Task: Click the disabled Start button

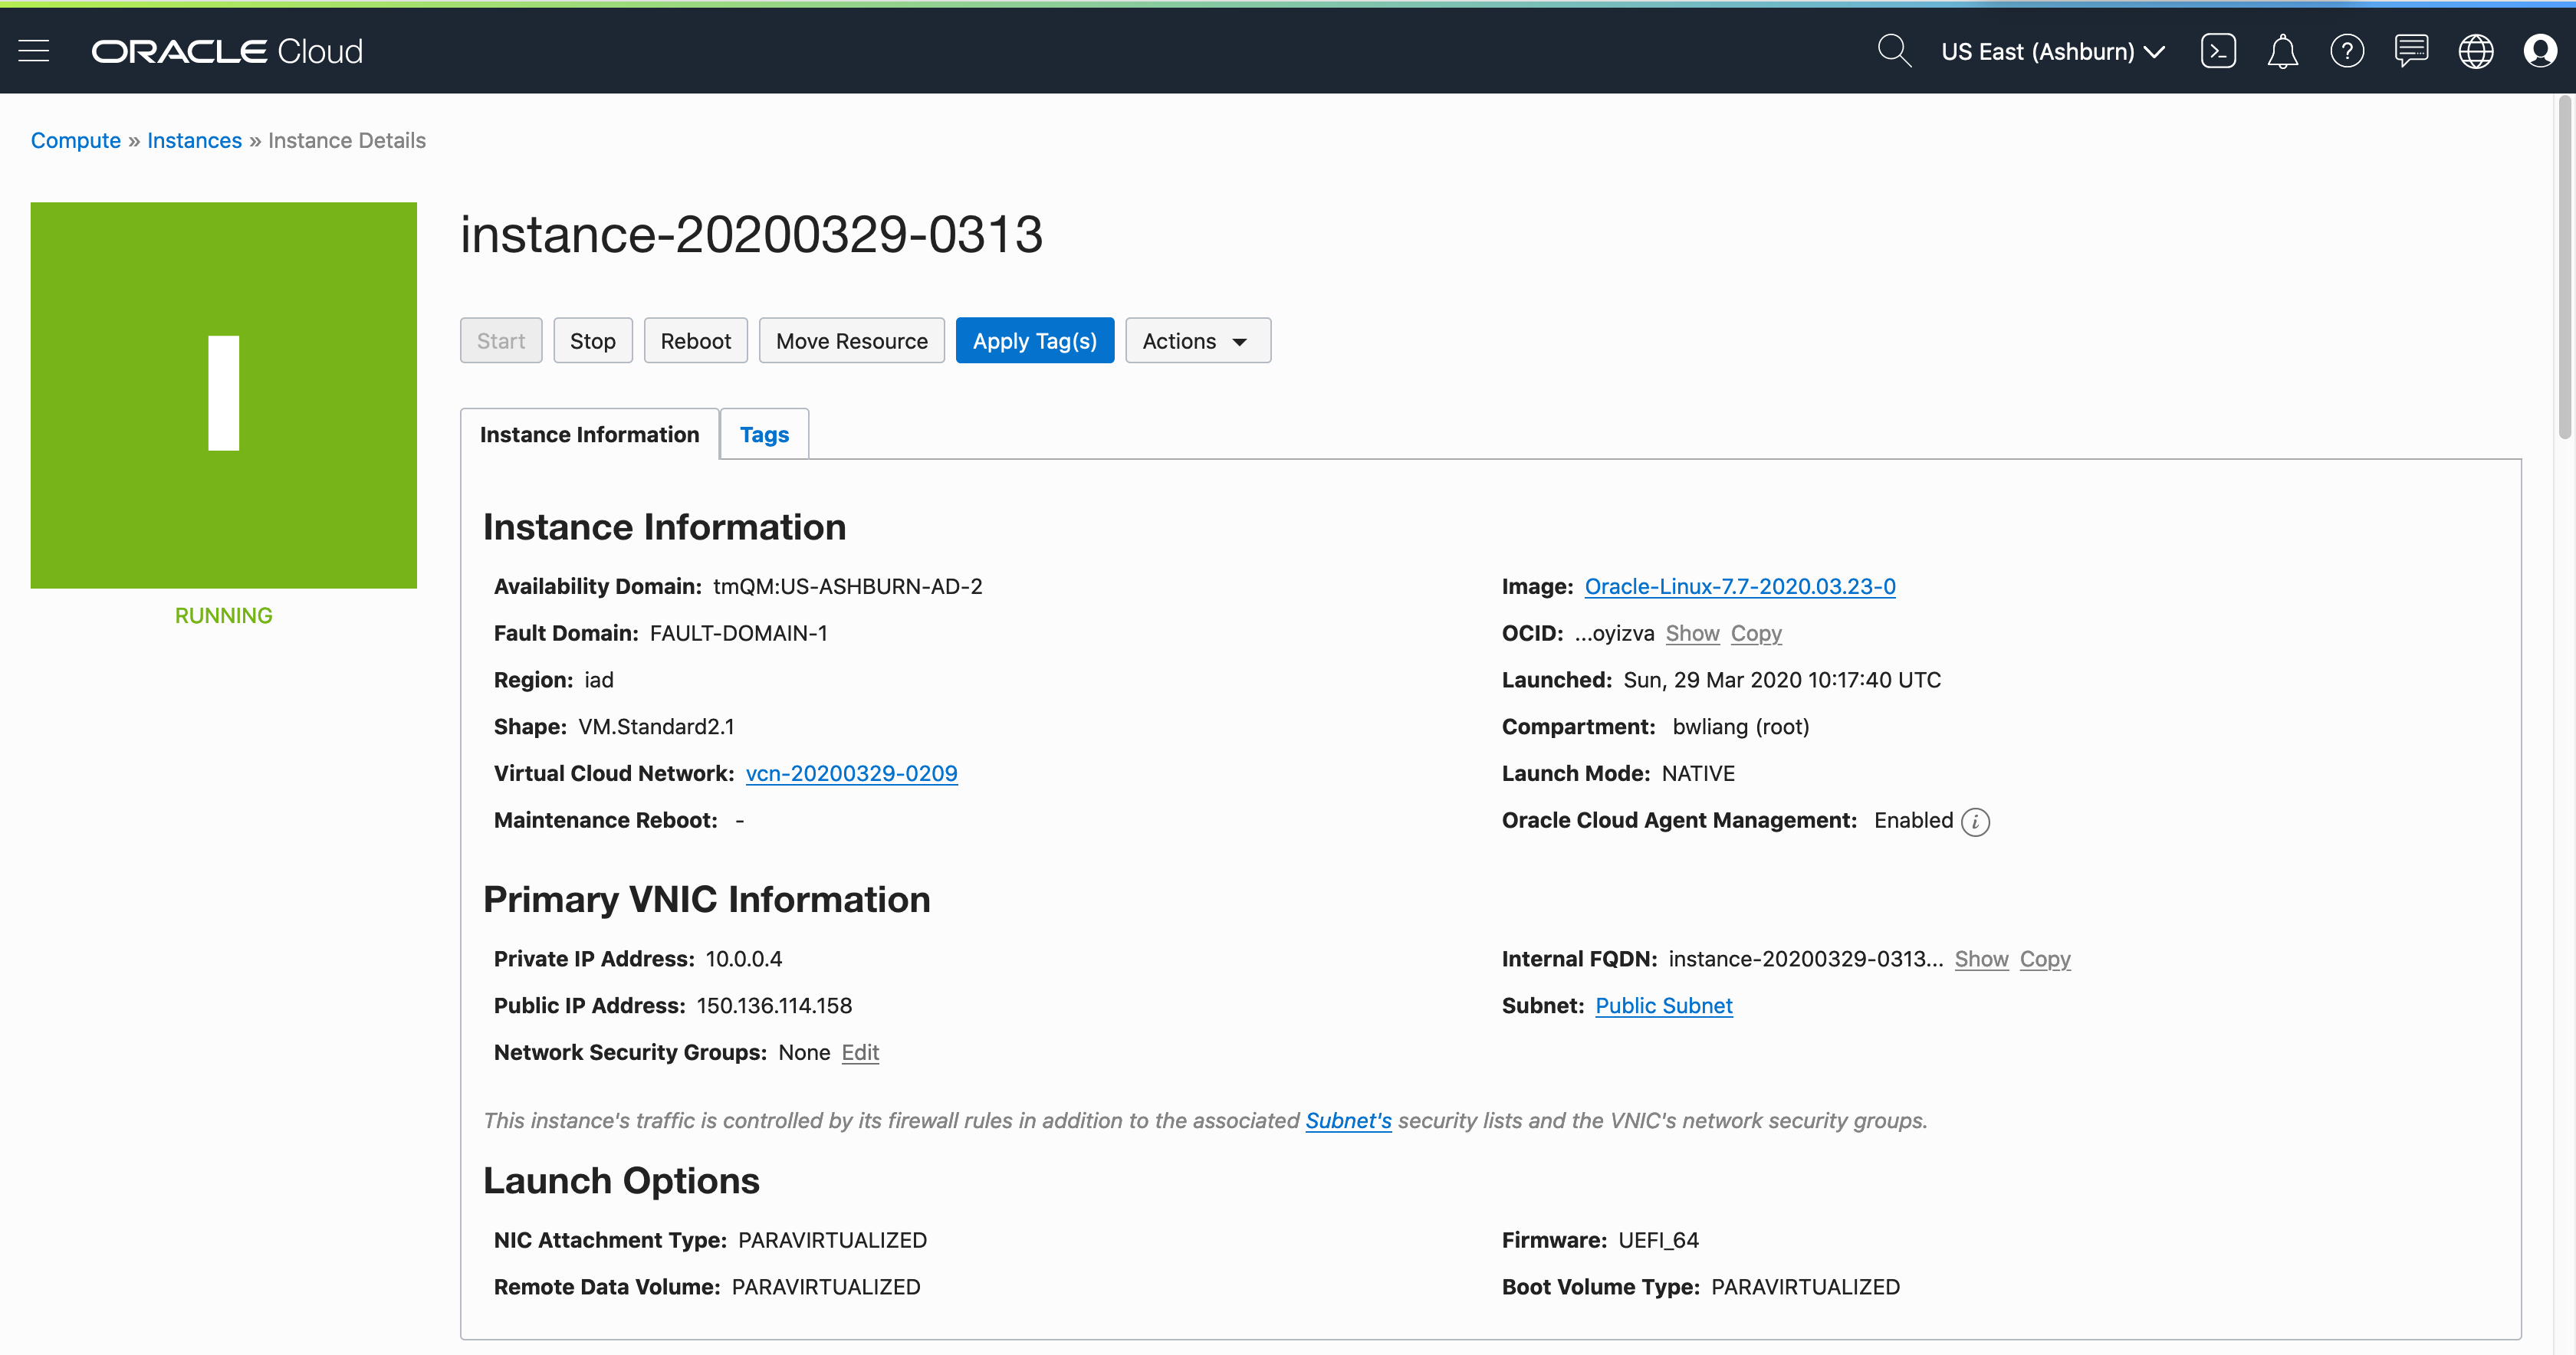Action: click(x=501, y=341)
